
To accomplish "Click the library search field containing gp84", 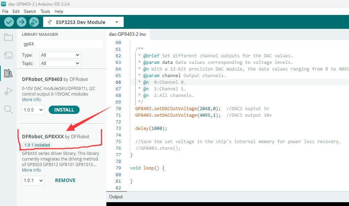I will point(62,44).
